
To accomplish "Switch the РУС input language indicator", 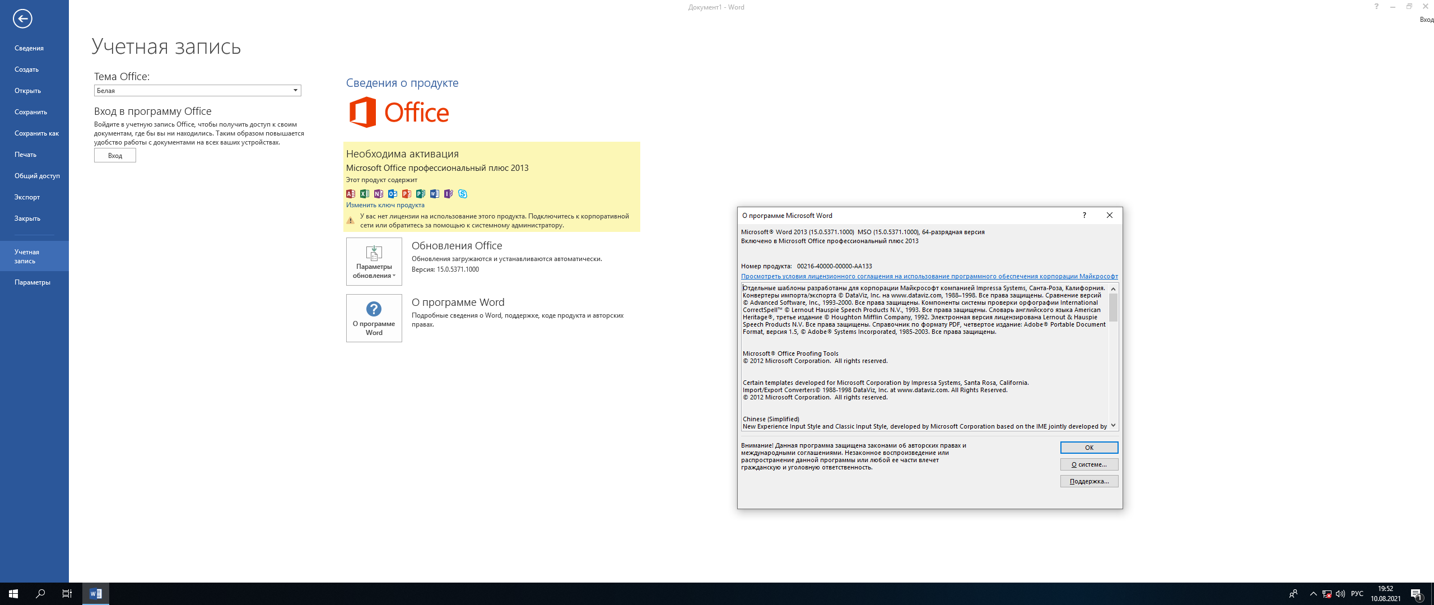I will click(x=1357, y=594).
